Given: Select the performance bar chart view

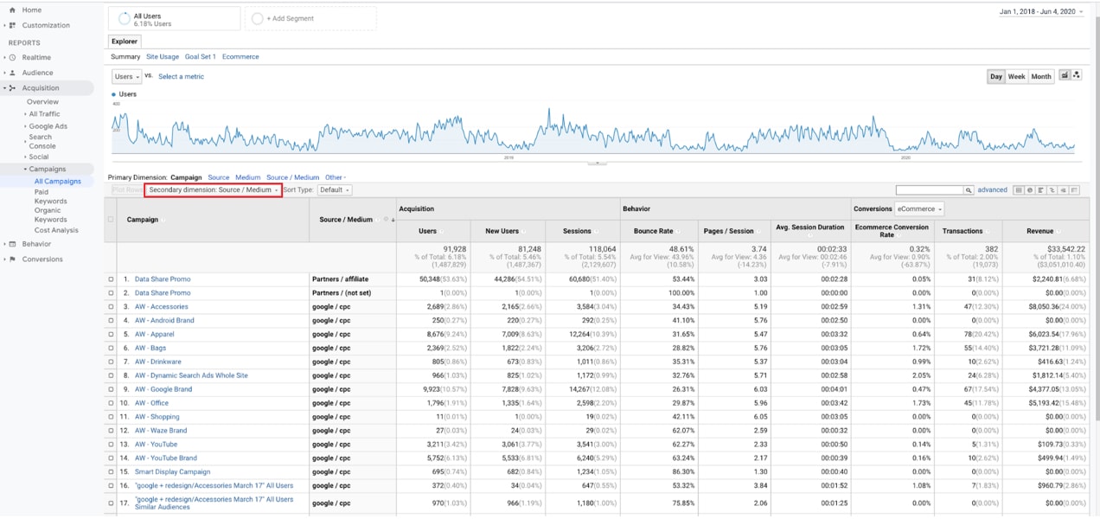Looking at the screenshot, I should click(x=1040, y=189).
